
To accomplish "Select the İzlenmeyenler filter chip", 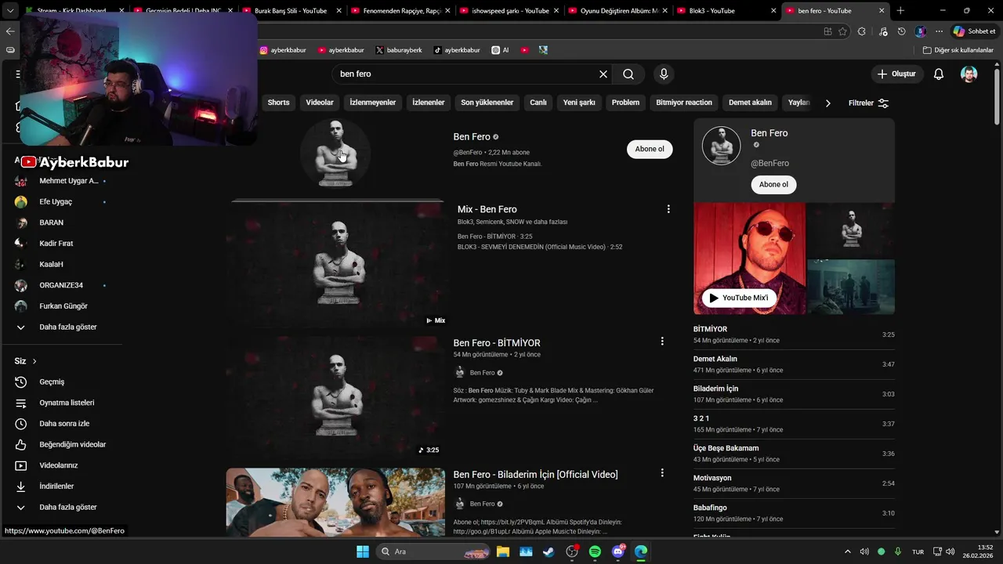I will pos(372,103).
